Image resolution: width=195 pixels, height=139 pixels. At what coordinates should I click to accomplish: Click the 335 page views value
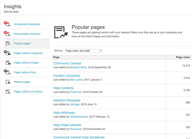[x=188, y=127]
